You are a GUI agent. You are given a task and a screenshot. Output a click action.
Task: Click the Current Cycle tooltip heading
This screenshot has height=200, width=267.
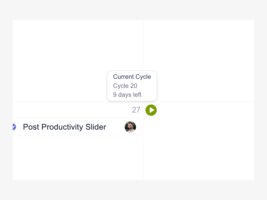[132, 77]
